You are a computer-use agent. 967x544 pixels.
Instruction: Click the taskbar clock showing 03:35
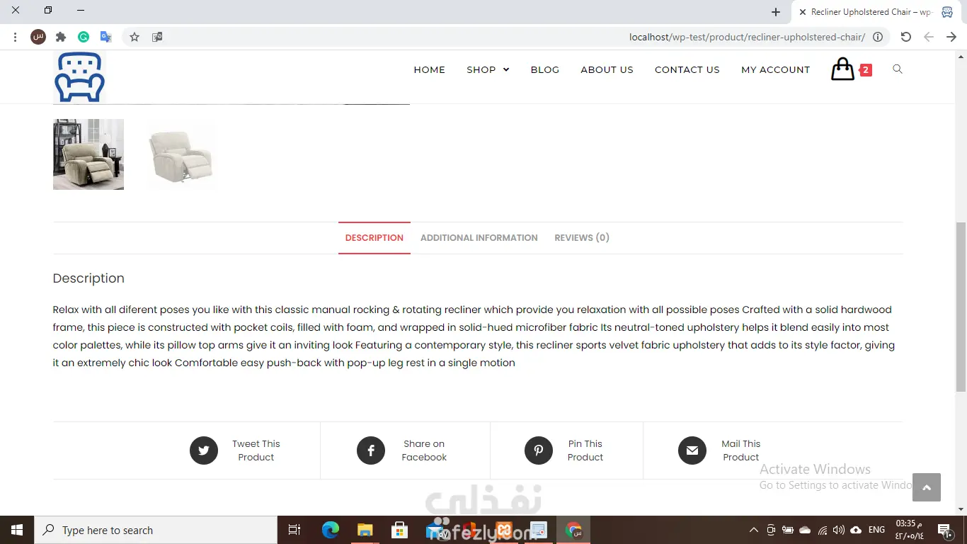pos(910,530)
